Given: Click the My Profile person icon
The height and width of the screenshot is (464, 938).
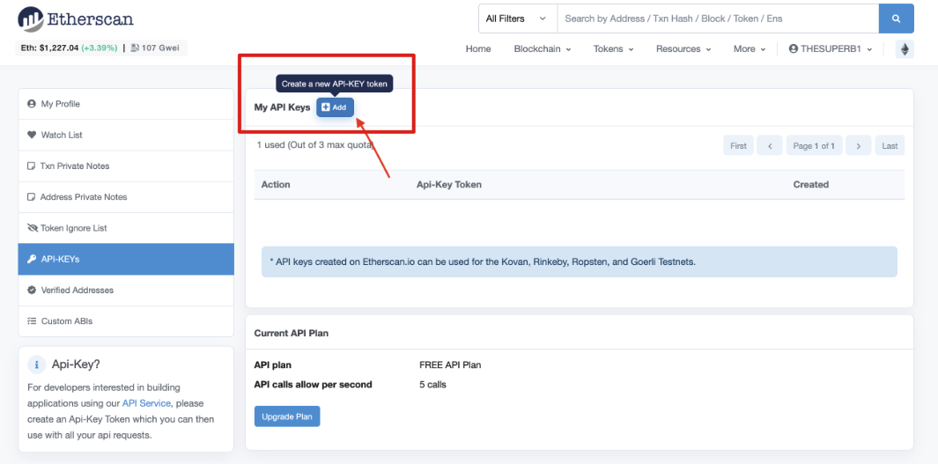Looking at the screenshot, I should (32, 104).
